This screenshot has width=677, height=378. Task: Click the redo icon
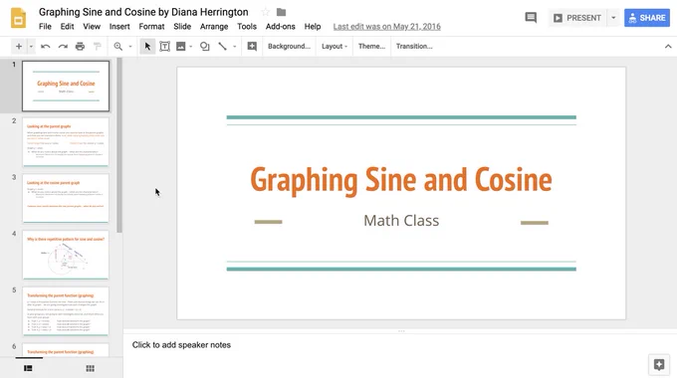coord(63,46)
